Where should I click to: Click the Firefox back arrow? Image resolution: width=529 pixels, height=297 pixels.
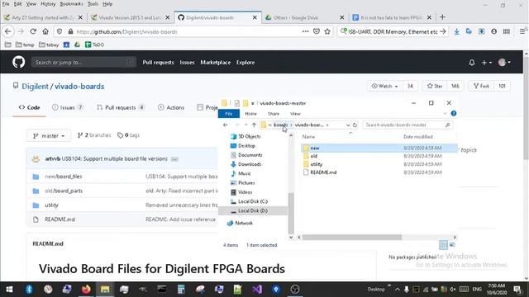click(x=8, y=31)
